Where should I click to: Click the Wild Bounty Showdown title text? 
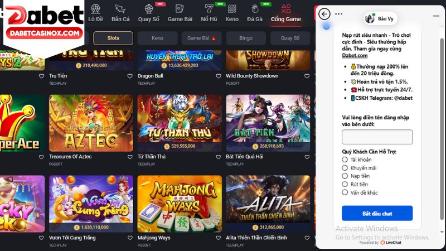point(252,76)
